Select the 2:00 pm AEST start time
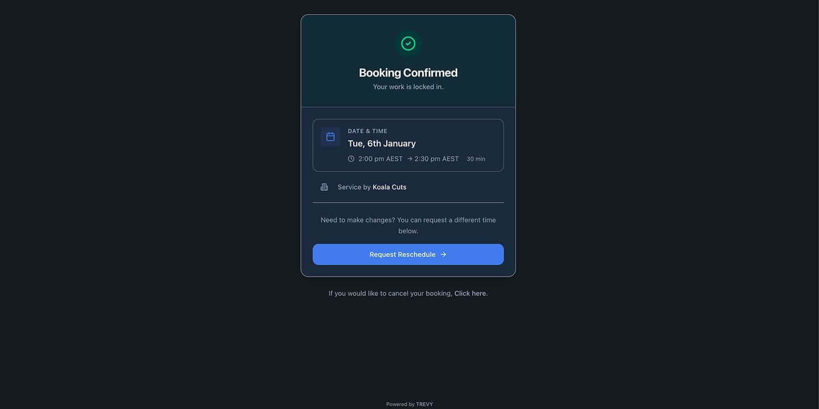The height and width of the screenshot is (409, 819). [x=380, y=158]
